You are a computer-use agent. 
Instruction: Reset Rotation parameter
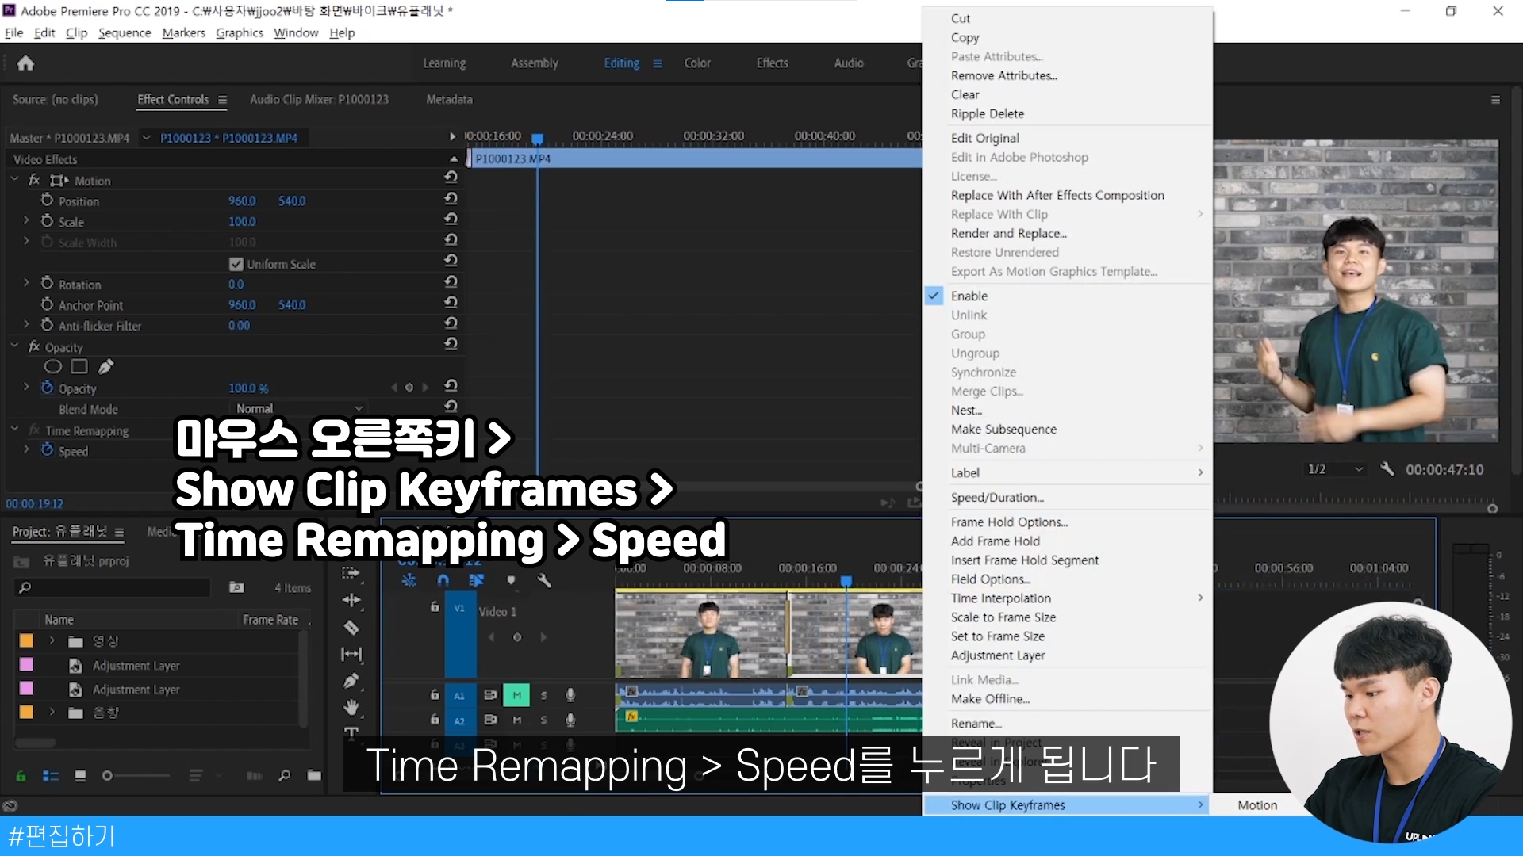point(451,281)
